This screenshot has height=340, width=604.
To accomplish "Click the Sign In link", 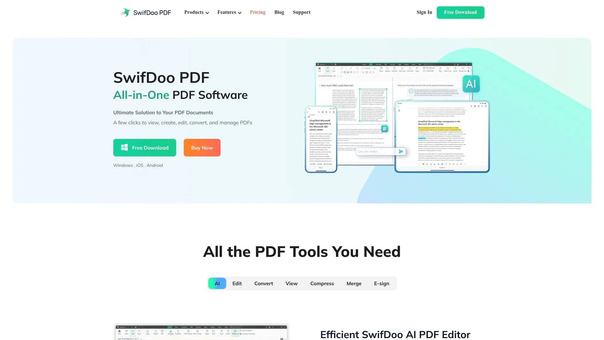I will pos(424,12).
